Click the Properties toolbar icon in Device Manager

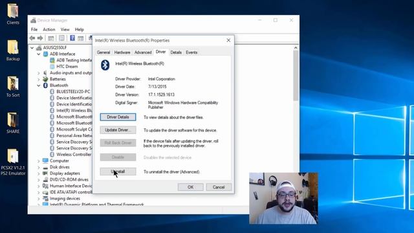62,38
